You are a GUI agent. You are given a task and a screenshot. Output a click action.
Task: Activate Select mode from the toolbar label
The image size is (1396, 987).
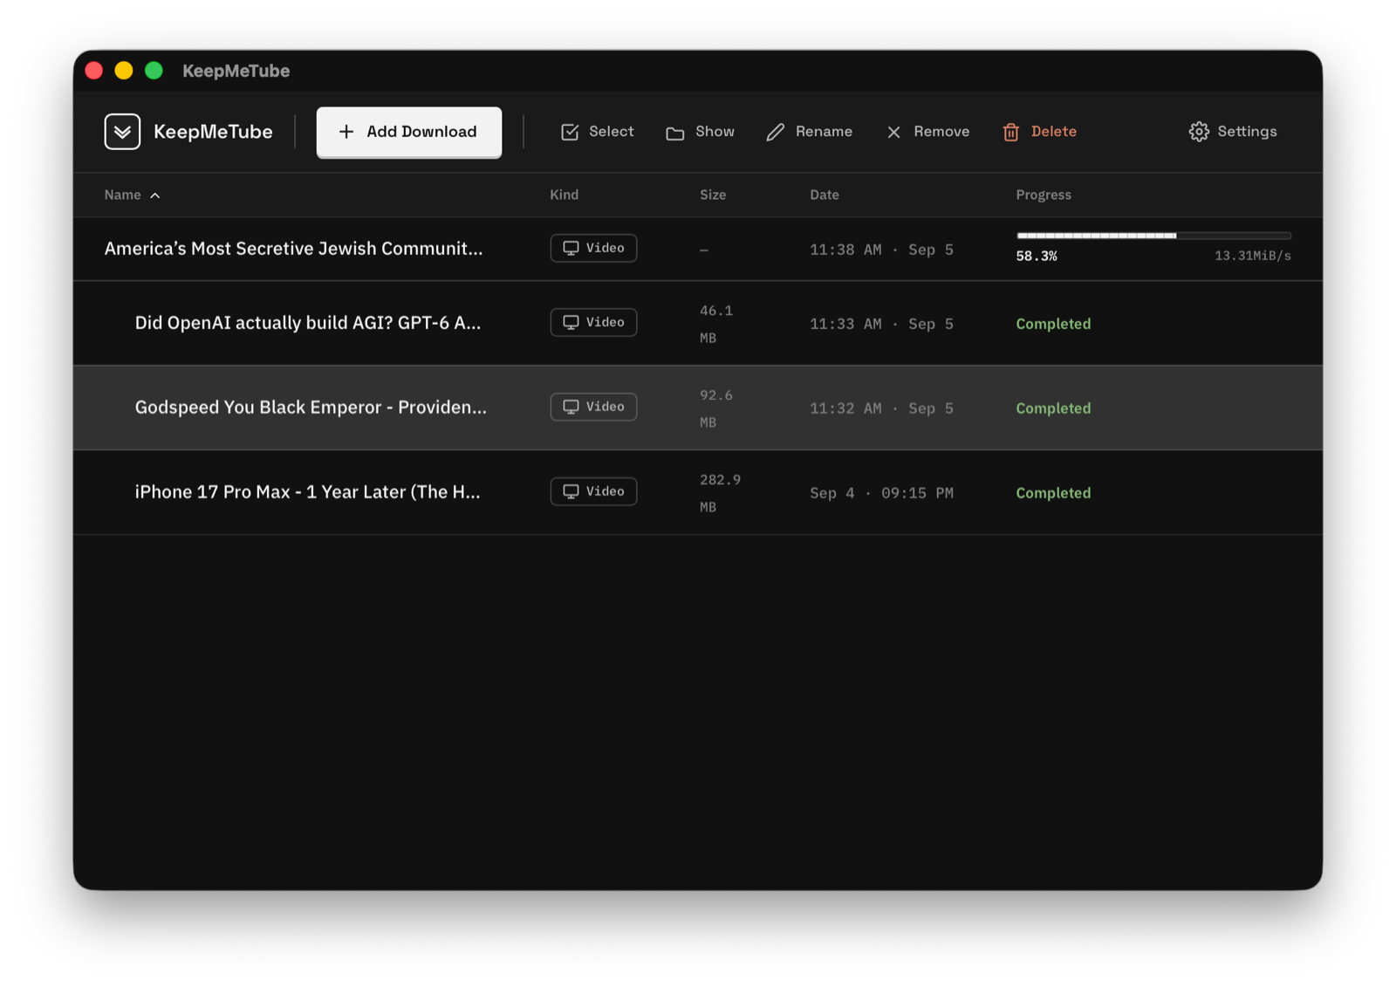611,132
